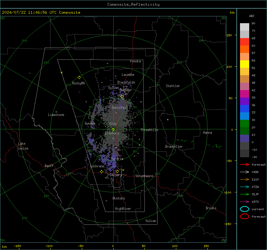Click the yellow diamond marker beside RockyMH
This screenshot has height=250, width=267.
(79, 78)
